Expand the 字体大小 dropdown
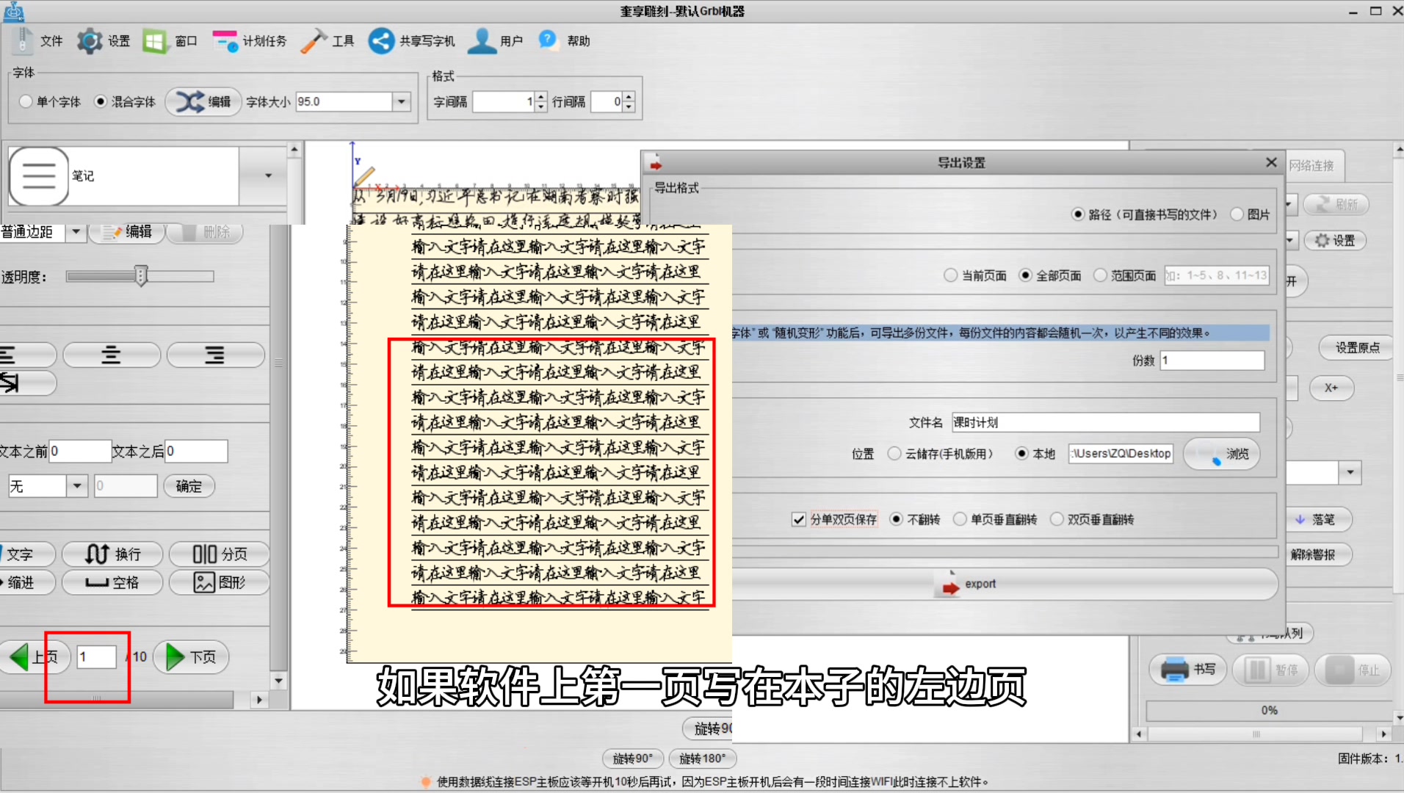The image size is (1404, 793). pos(402,101)
